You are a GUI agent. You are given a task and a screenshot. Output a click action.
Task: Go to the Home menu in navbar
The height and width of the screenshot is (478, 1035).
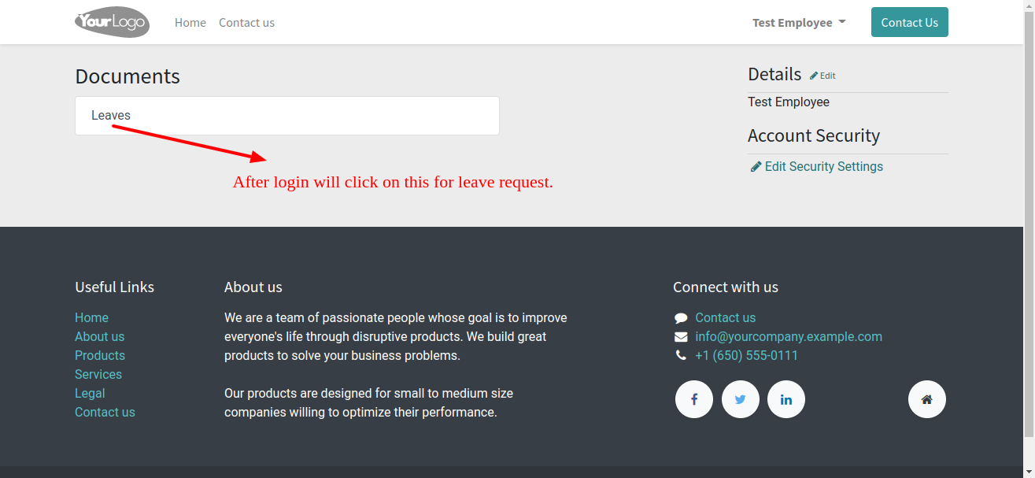190,23
